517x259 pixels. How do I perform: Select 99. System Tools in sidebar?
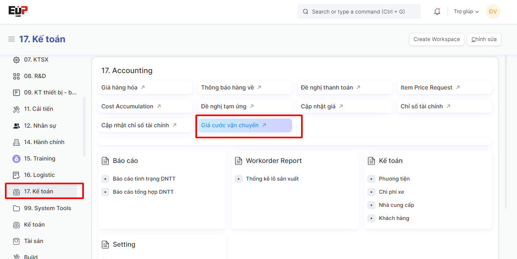coord(47,208)
